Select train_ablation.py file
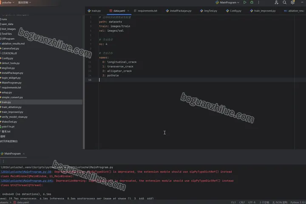The width and height of the screenshot is (306, 204). click(x=11, y=107)
